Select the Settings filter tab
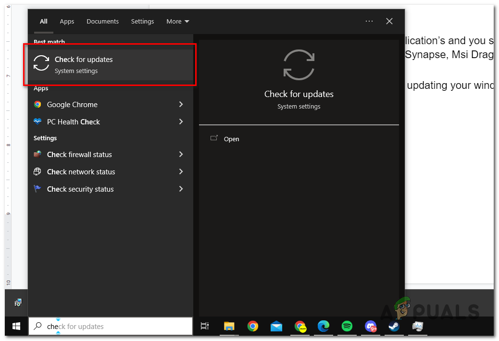Screen dimensions: 499x341 click(x=142, y=21)
